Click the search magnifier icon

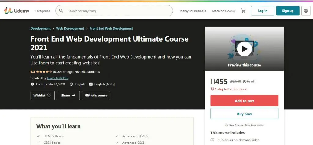click(61, 11)
